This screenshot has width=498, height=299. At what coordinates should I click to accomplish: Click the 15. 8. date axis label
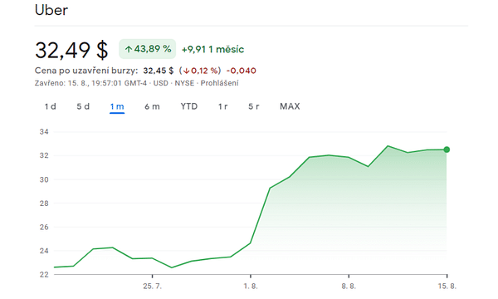[x=447, y=286]
